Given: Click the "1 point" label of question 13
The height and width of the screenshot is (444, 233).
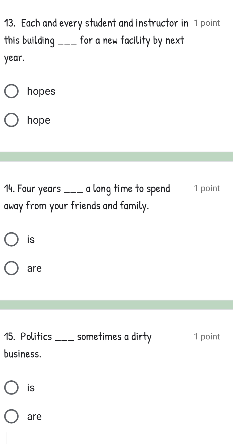Looking at the screenshot, I should pyautogui.click(x=207, y=23).
